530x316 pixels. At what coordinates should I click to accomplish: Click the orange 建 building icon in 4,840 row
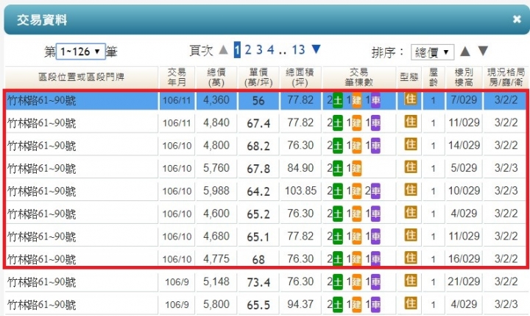tap(356, 123)
